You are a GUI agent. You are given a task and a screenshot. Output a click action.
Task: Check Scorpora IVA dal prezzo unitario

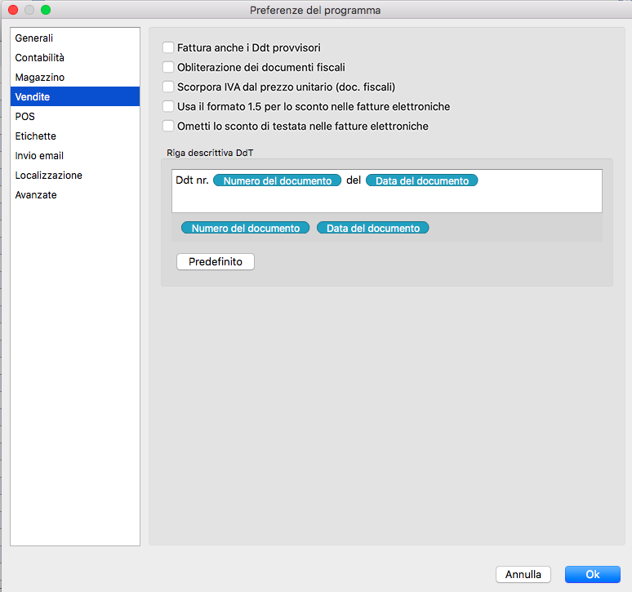[168, 87]
